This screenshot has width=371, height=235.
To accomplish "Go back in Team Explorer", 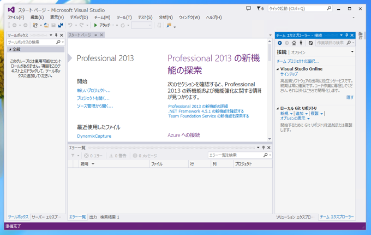I will [280, 43].
